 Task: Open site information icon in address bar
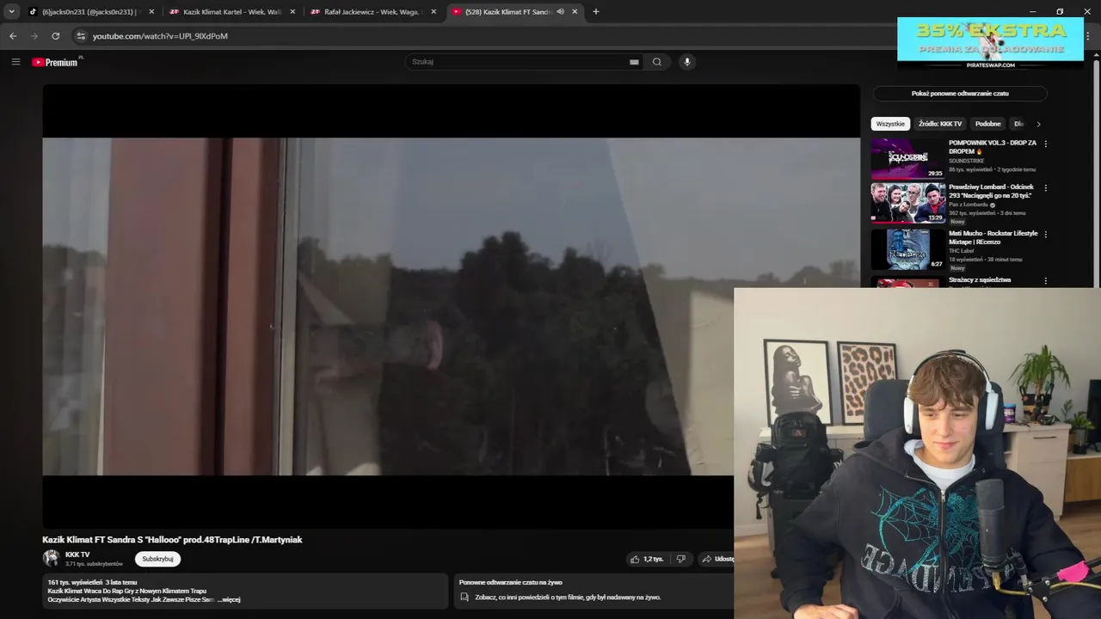coord(81,36)
